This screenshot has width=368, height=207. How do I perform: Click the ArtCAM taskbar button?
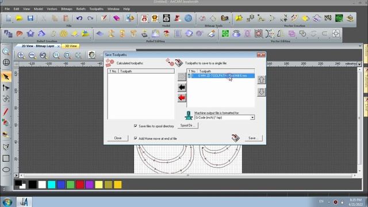pyautogui.click(x=24, y=202)
